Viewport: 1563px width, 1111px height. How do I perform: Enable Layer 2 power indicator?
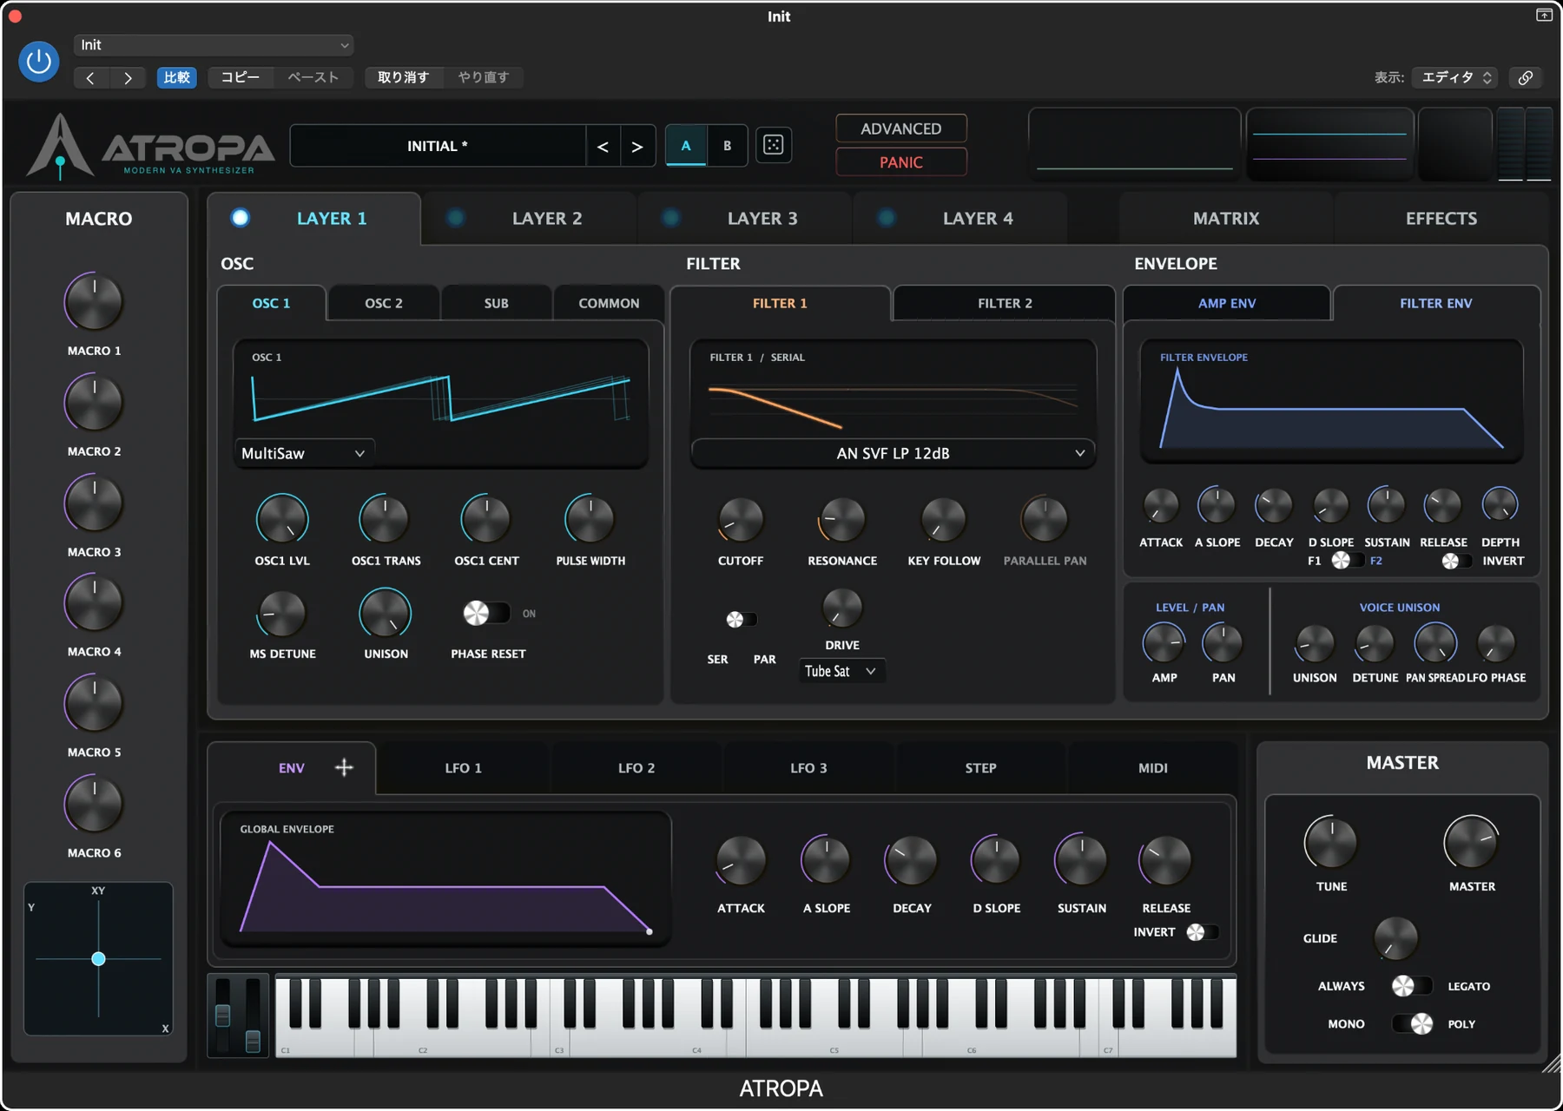pyautogui.click(x=455, y=218)
